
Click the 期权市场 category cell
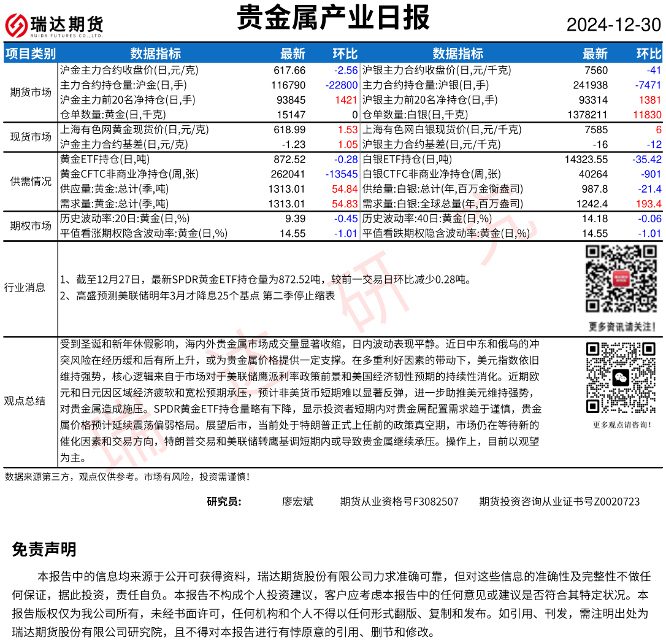(x=31, y=226)
